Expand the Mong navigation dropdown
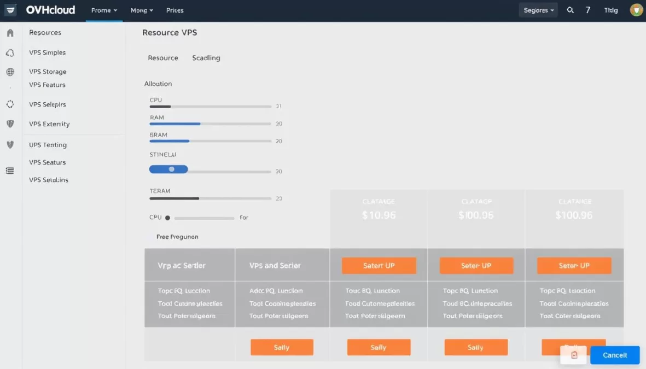This screenshot has height=369, width=646. coord(141,10)
